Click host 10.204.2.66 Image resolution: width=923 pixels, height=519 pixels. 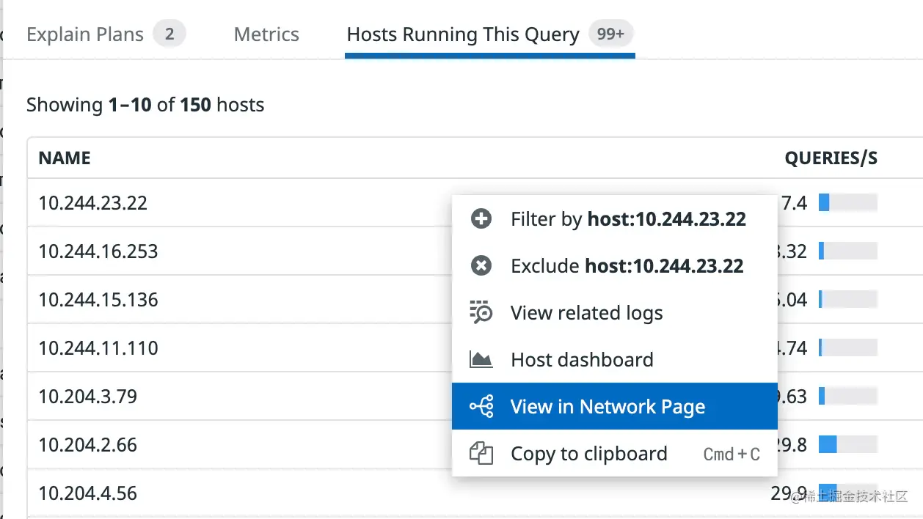pos(88,445)
